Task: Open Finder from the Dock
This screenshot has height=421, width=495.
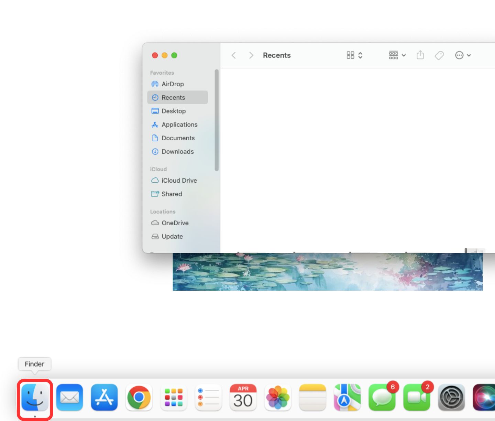Action: (35, 398)
